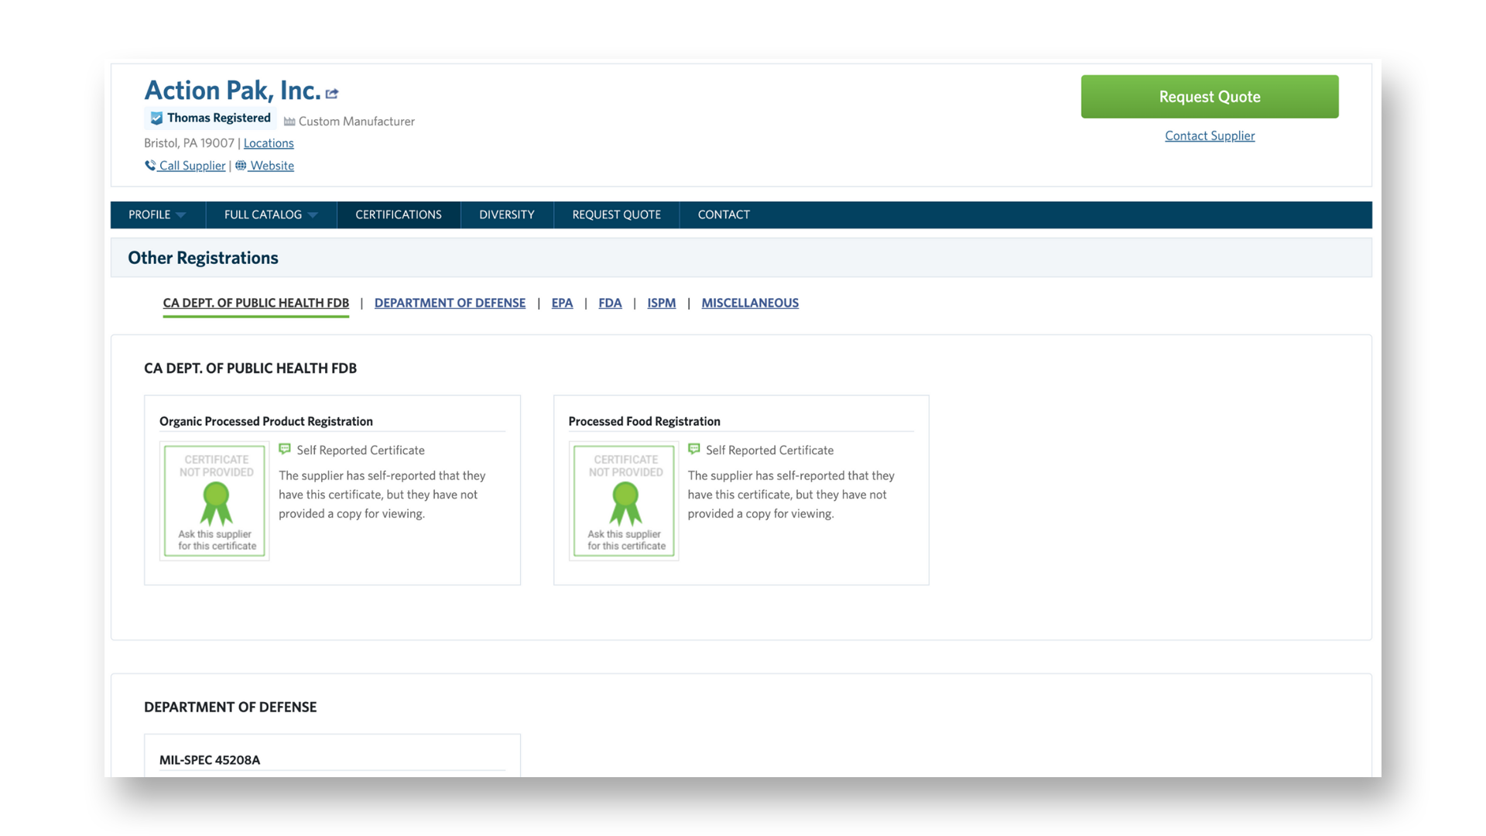1486x836 pixels.
Task: Open the Locations link
Action: (269, 143)
